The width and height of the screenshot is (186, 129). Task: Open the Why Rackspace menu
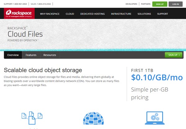click(x=50, y=14)
